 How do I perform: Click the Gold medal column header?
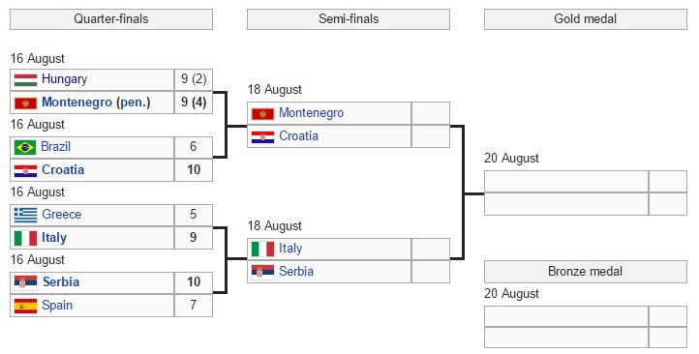pos(586,19)
